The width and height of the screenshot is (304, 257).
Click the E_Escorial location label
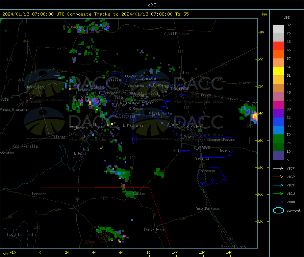(x=125, y=116)
